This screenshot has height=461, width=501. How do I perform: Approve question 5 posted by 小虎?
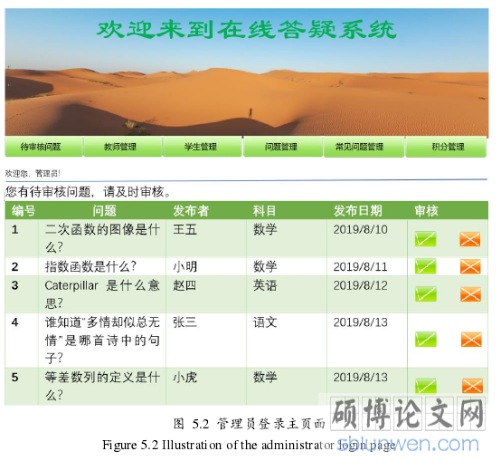point(426,386)
